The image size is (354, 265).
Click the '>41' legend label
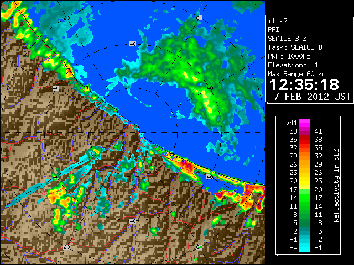291,123
